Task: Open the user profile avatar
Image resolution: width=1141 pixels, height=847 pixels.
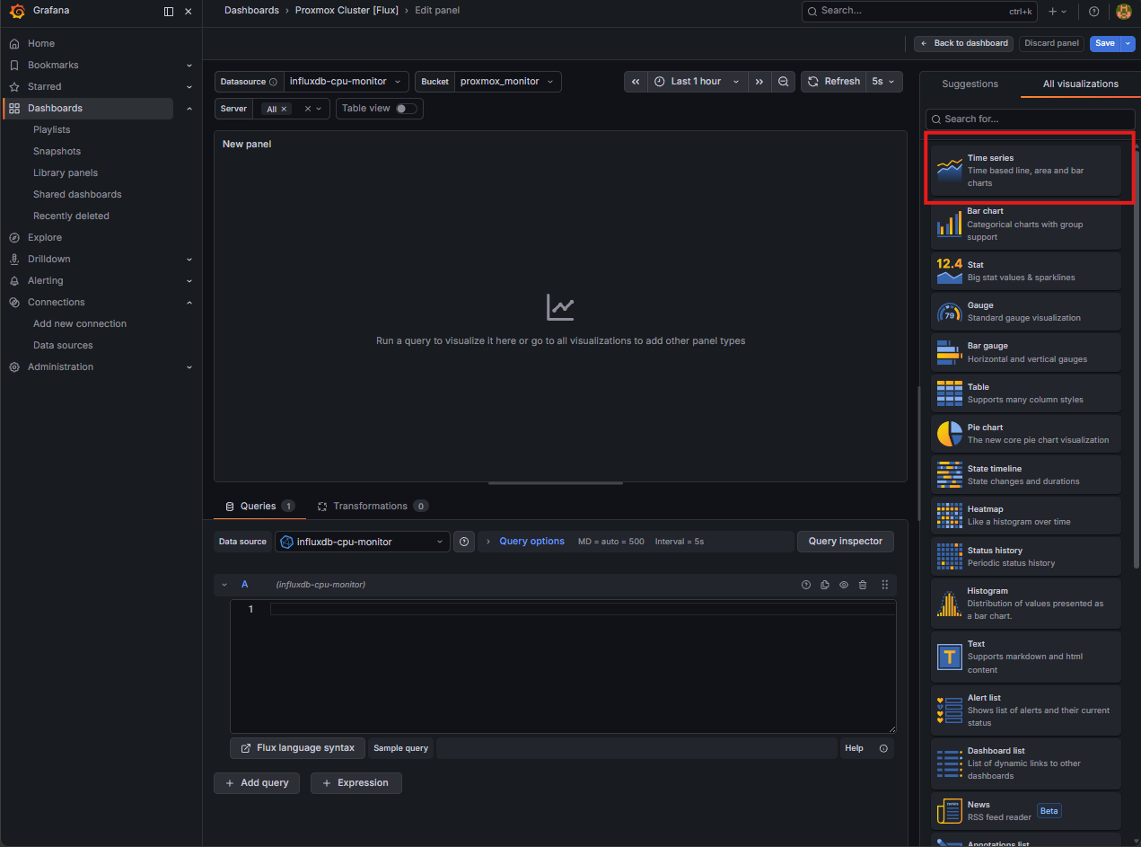Action: [1123, 12]
